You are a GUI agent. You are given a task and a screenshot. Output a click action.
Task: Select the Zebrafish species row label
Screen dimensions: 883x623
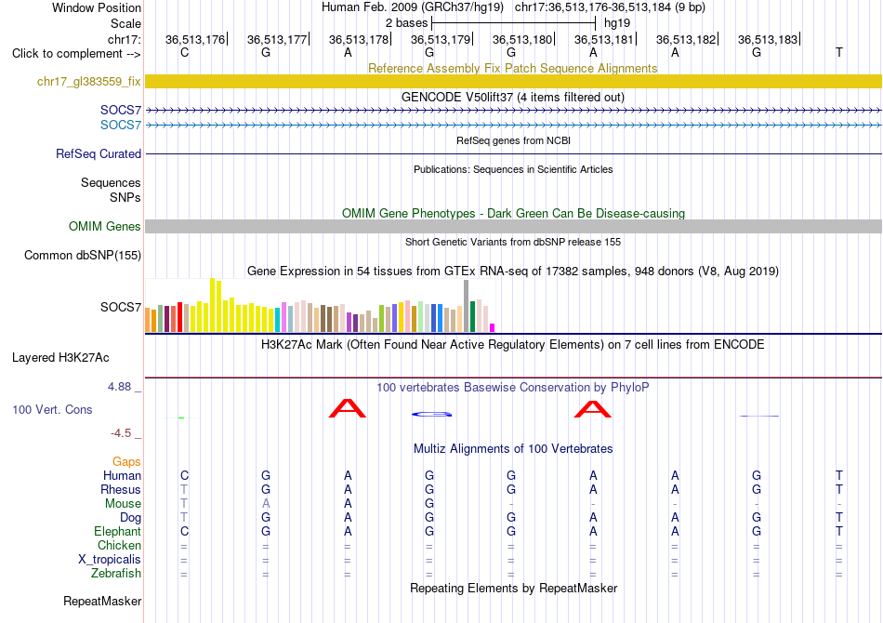pos(116,573)
